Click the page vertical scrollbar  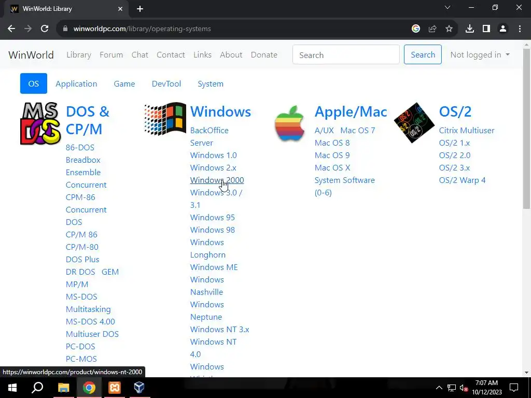tap(526, 129)
